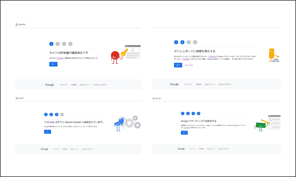Image resolution: width=296 pixels, height=177 pixels.
Task: Click the Google footer logo below the ownership-confirmed screen
Action: tap(50, 85)
